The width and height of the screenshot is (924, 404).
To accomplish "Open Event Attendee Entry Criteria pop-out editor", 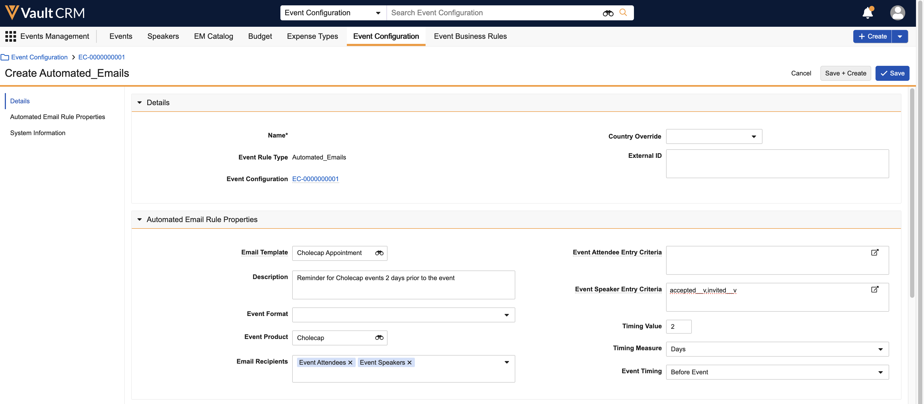I will [x=874, y=252].
